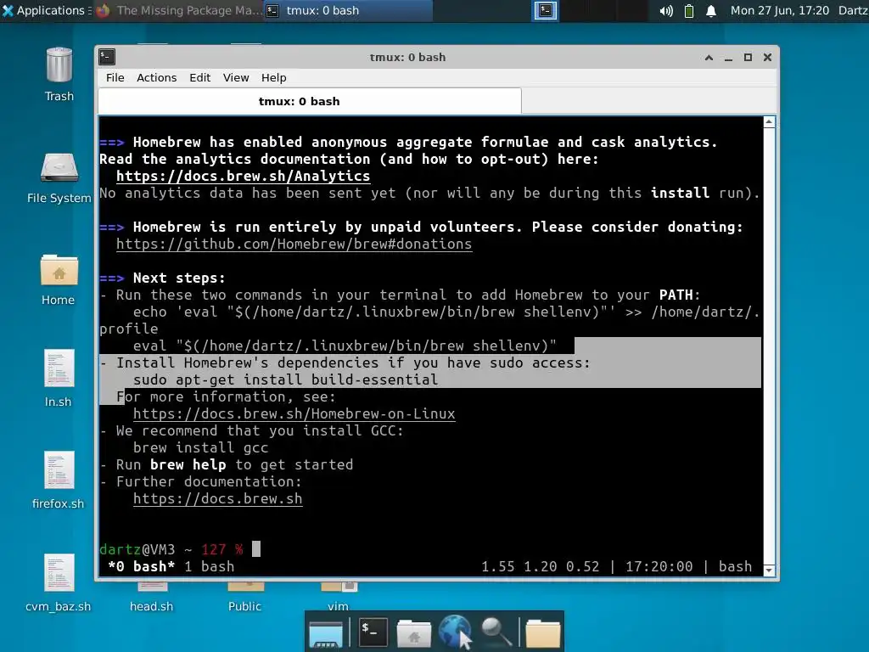Click the terminal scrollbar up arrow

(769, 122)
